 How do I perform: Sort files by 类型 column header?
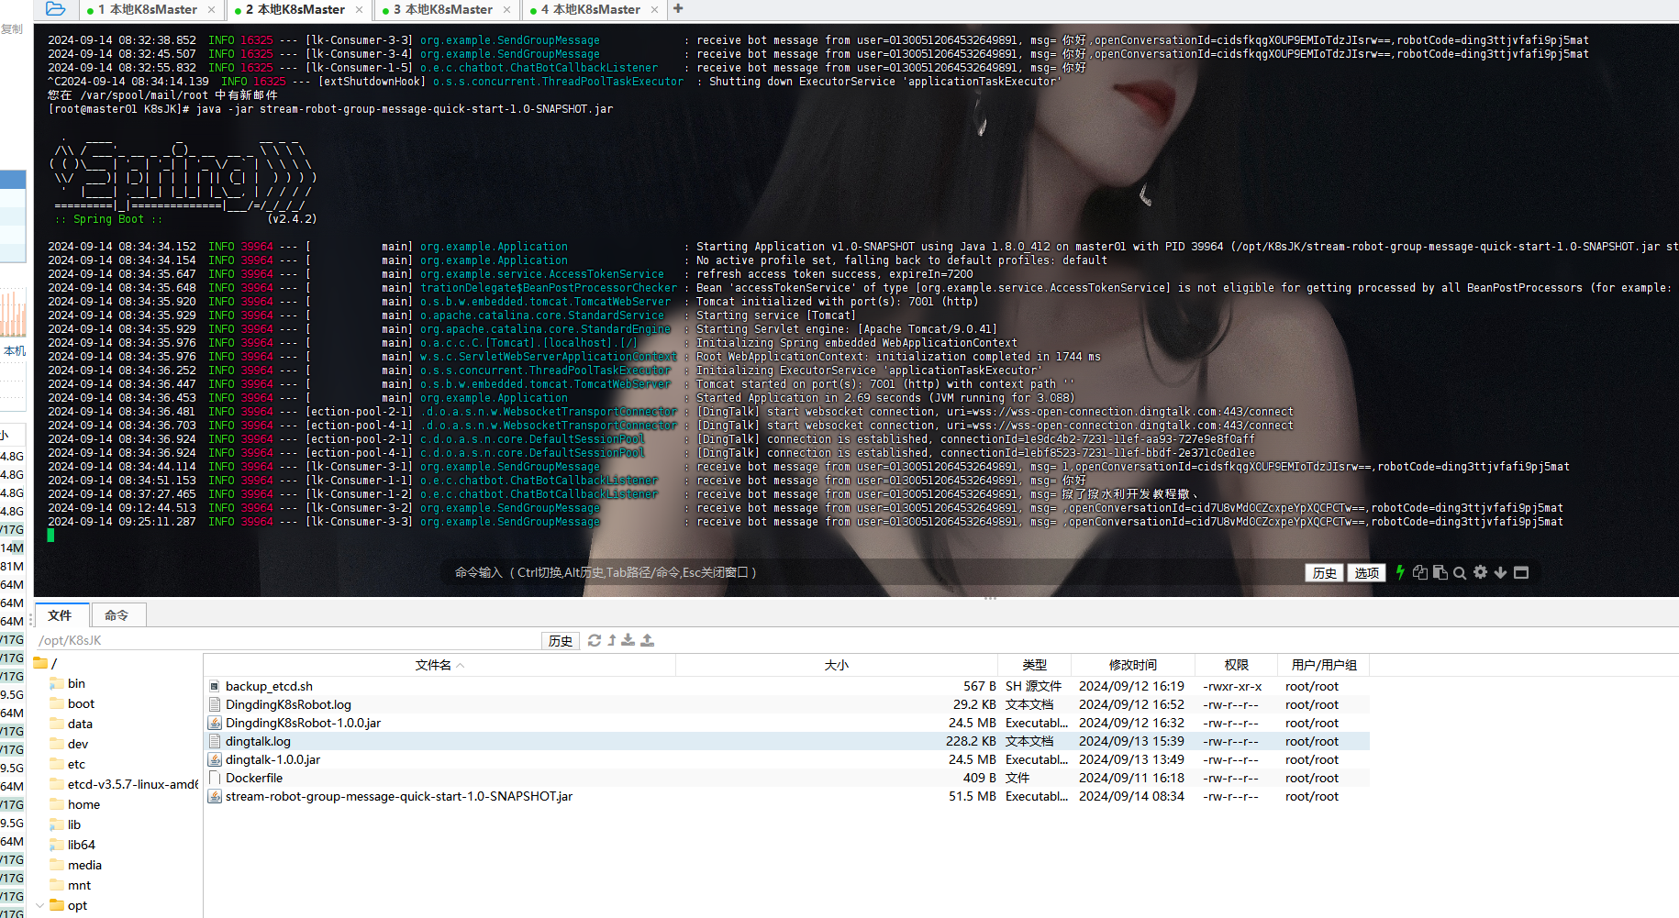click(1034, 665)
